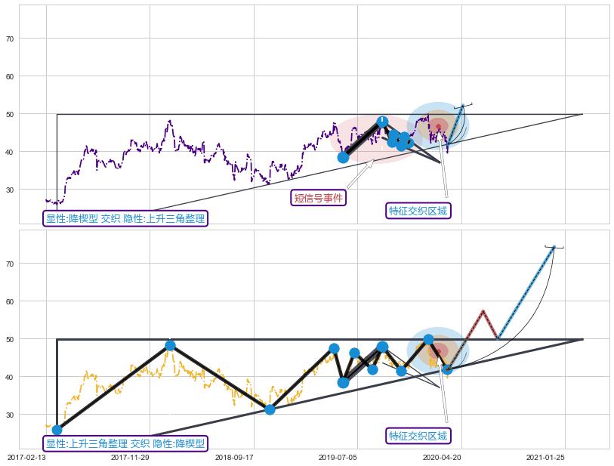614x466 pixels.
Task: Click the red projected peak above 50 in lower chart
Action: (483, 310)
